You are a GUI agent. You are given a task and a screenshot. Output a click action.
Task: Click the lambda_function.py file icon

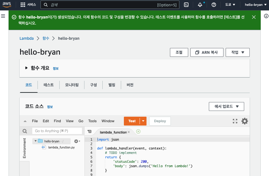pos(44,147)
